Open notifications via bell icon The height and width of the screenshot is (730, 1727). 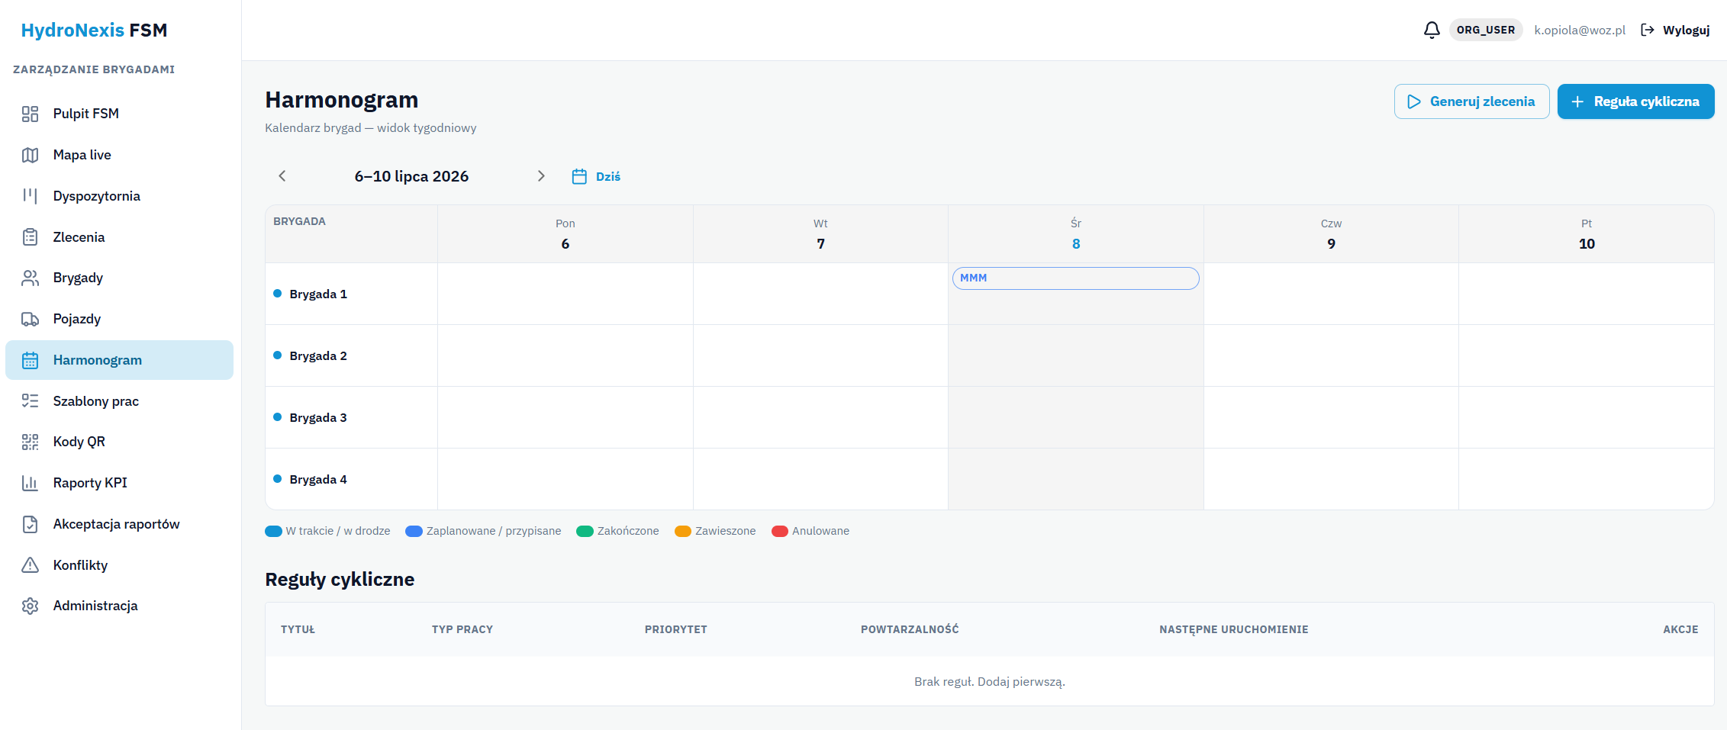click(x=1432, y=30)
